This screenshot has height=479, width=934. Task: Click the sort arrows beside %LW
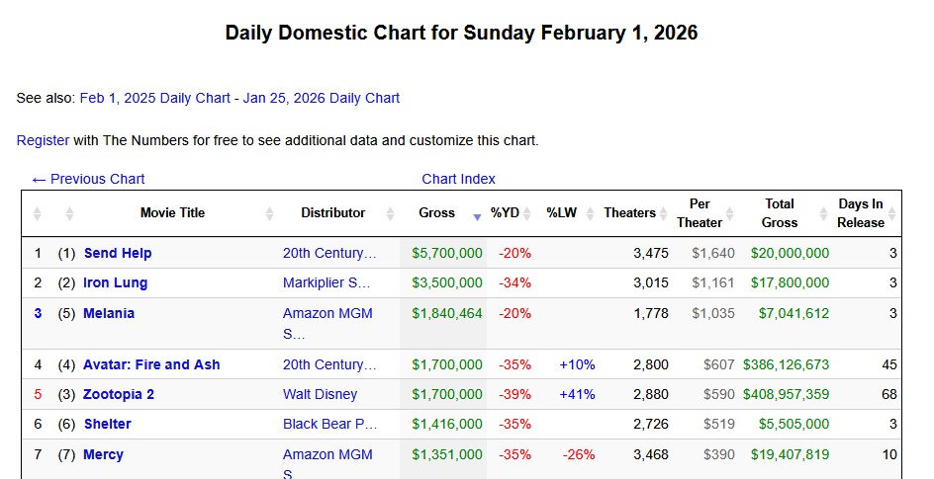(x=590, y=213)
